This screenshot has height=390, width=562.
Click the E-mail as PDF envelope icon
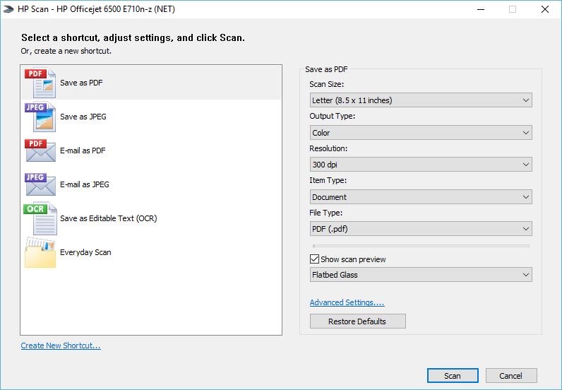coord(40,150)
